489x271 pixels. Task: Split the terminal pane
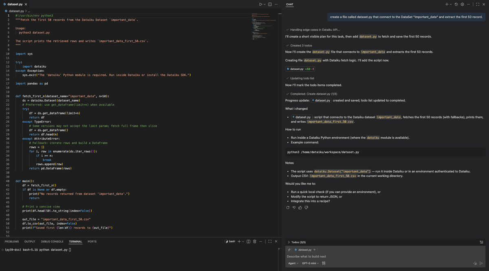point(249,241)
